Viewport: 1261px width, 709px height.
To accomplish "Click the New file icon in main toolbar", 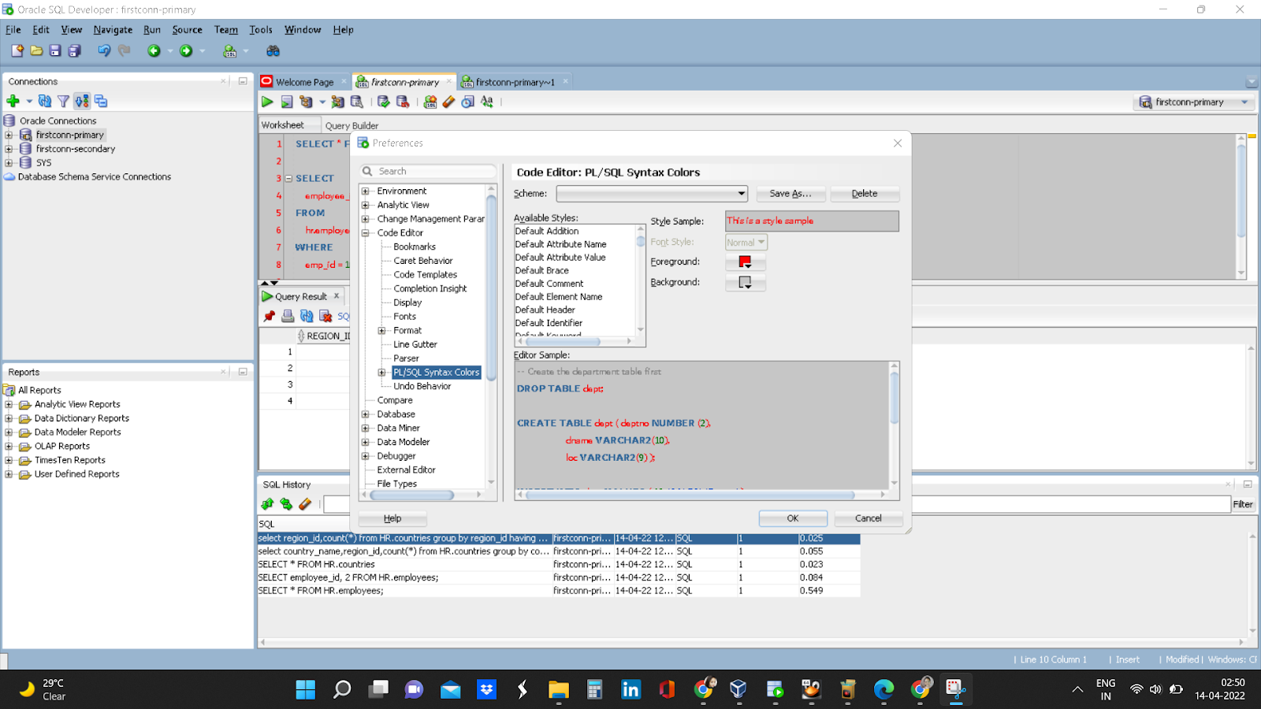I will [x=17, y=51].
